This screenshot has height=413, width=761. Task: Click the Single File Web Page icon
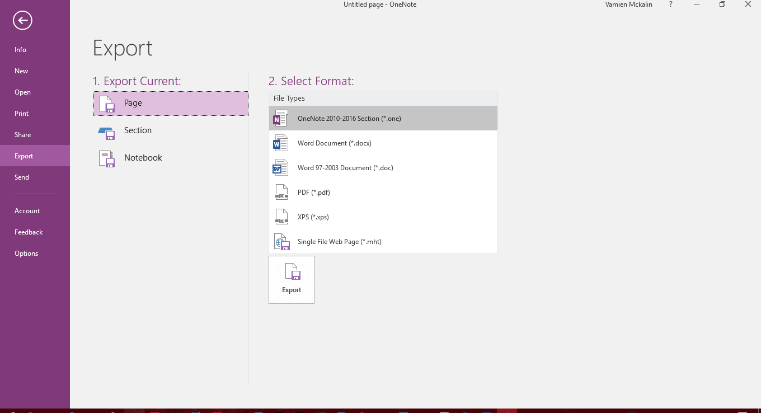click(281, 242)
